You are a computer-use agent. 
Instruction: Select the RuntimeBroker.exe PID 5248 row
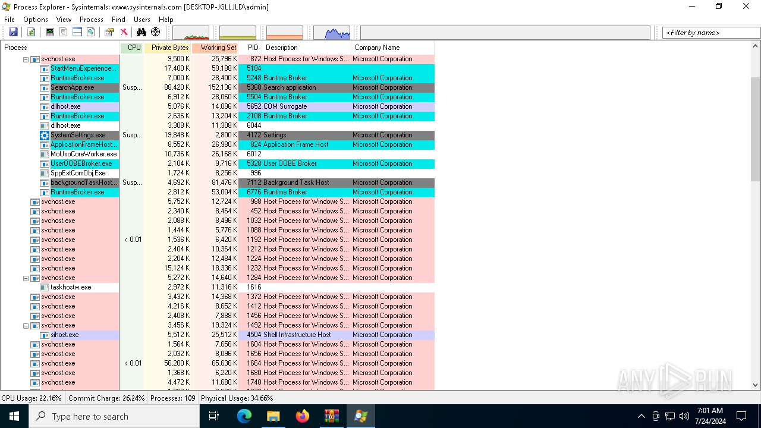click(x=218, y=78)
